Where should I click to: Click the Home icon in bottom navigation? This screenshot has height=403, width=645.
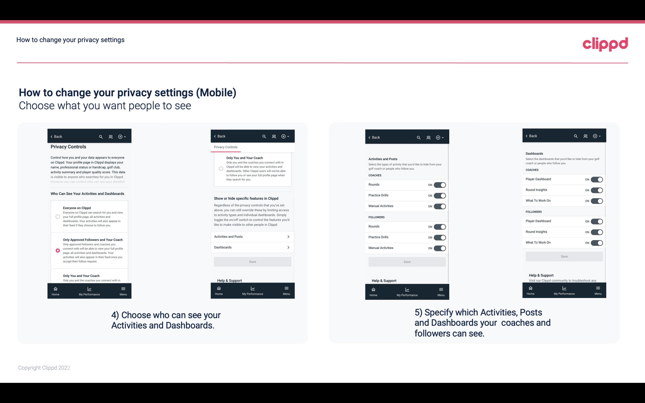(x=55, y=288)
